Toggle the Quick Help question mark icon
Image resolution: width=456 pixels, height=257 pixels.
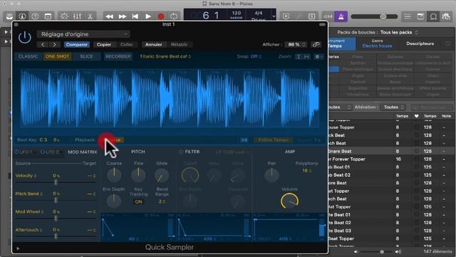tap(35, 16)
